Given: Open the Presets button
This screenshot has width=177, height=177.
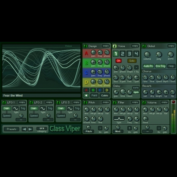Looking at the screenshot, I should pos(12,129).
